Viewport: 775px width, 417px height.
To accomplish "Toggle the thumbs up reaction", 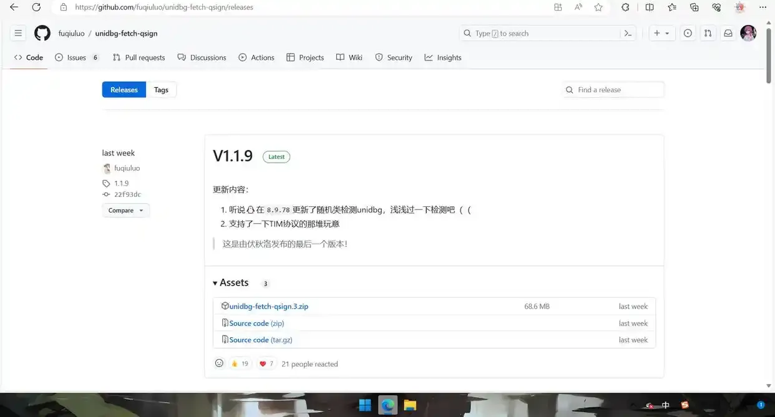I will tap(239, 364).
